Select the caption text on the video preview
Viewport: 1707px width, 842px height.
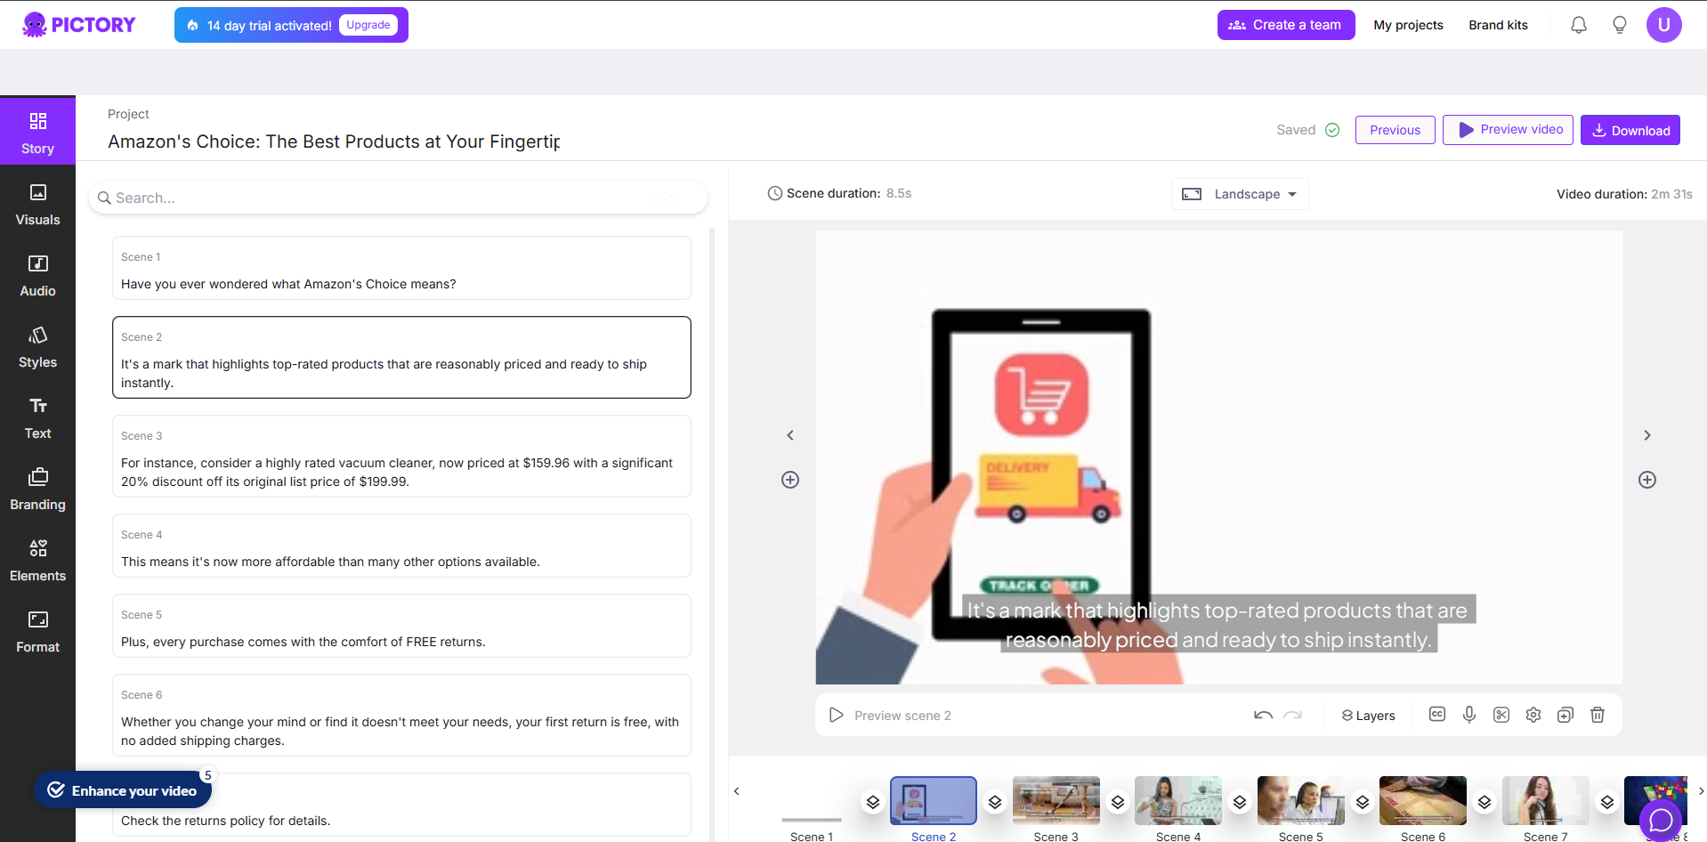tap(1218, 625)
